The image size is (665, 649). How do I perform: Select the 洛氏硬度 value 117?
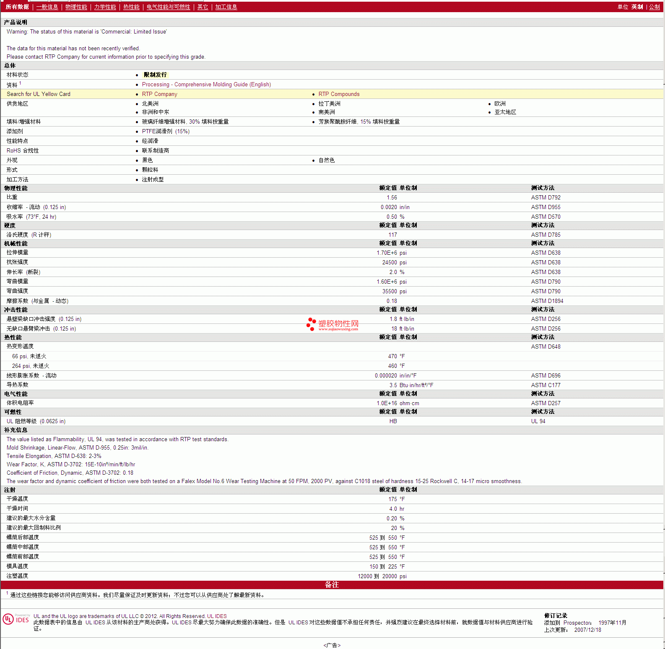pos(392,235)
